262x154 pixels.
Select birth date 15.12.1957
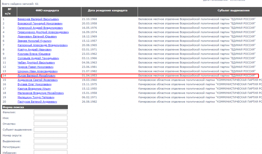click(x=89, y=41)
